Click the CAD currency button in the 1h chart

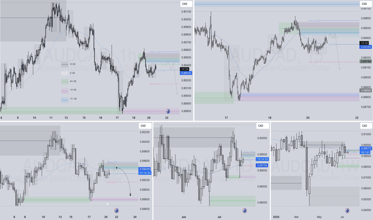tap(186, 4)
